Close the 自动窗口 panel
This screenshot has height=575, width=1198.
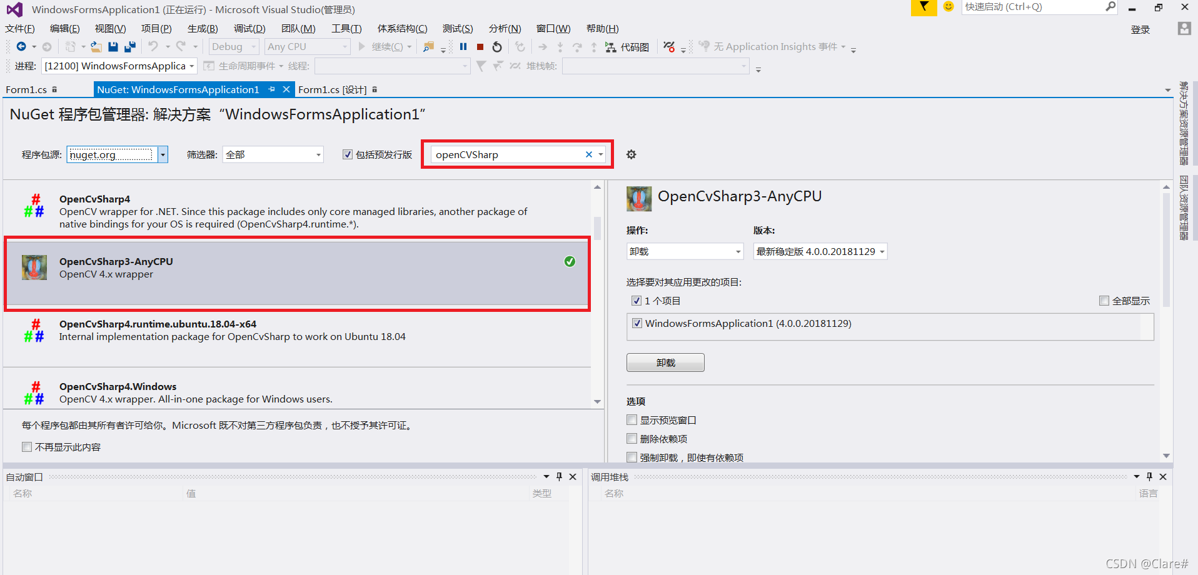coord(573,477)
